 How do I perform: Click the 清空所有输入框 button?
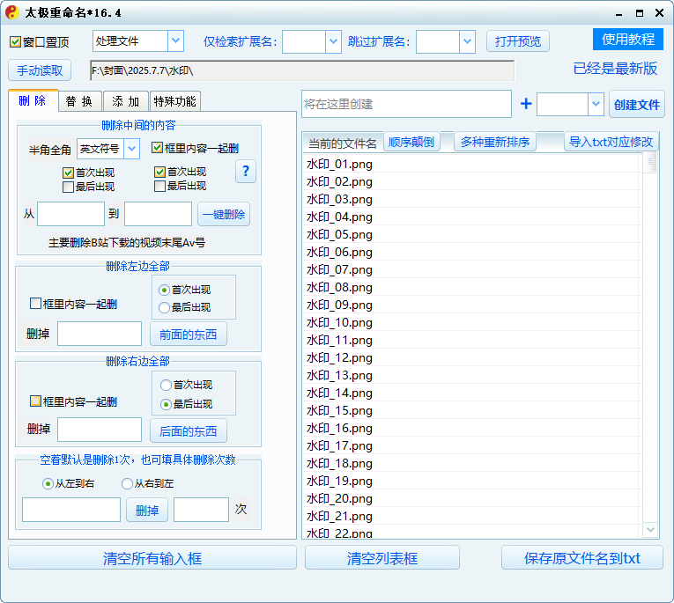(152, 558)
